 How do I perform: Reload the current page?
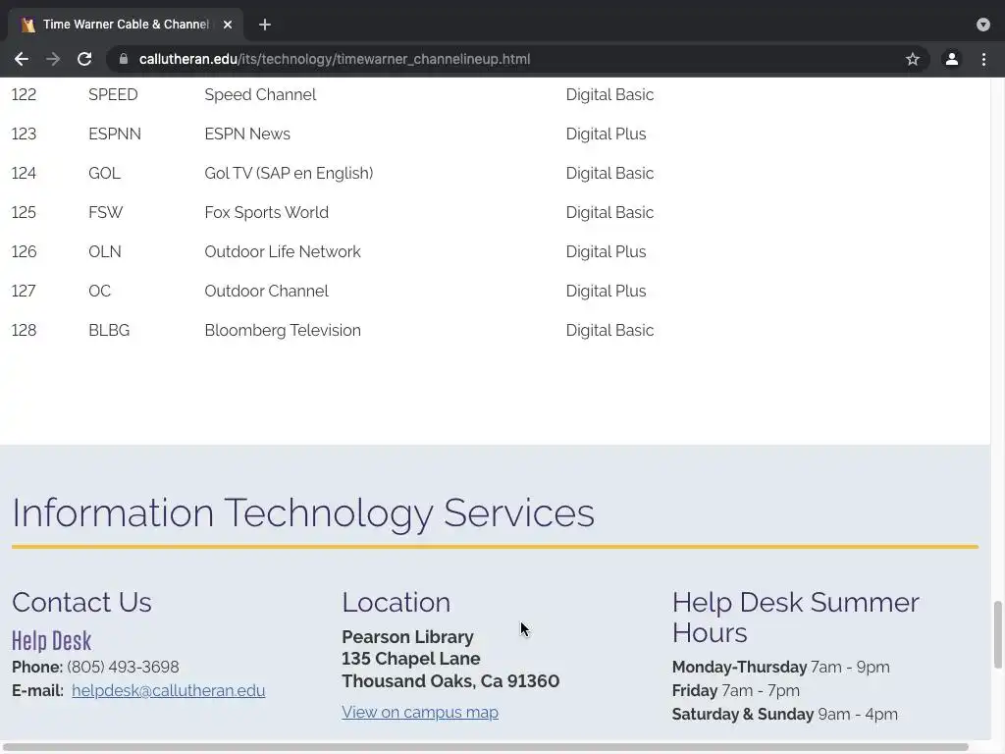tap(84, 59)
